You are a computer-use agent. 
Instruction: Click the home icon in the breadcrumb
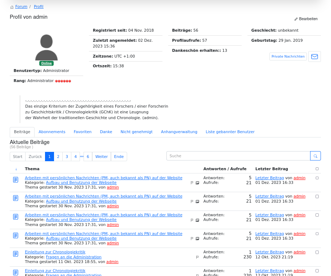[x=12, y=7]
